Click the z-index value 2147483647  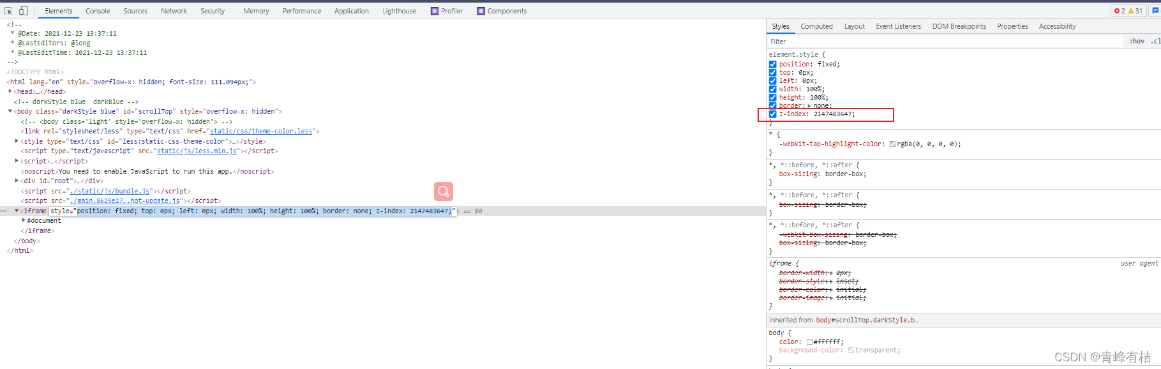[x=832, y=114]
